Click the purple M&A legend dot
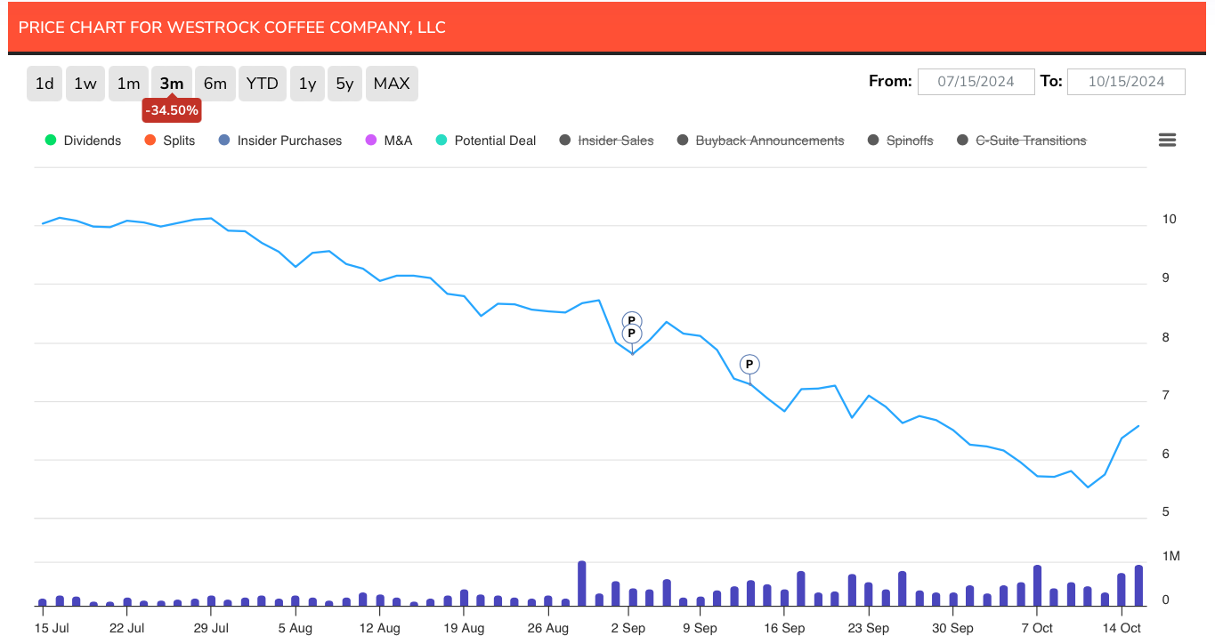The height and width of the screenshot is (644, 1215). pyautogui.click(x=371, y=141)
